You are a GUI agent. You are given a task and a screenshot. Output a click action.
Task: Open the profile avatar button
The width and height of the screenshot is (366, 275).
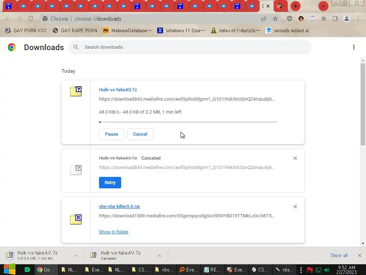tap(347, 19)
